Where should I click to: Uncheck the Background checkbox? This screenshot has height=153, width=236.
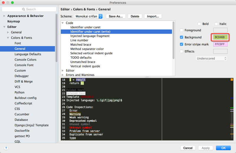point(182,37)
